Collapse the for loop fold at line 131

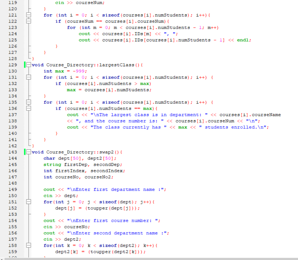28,77
